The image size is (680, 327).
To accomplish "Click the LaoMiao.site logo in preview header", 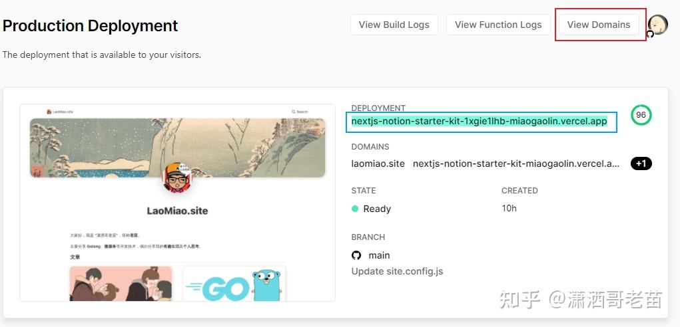I will pyautogui.click(x=60, y=112).
